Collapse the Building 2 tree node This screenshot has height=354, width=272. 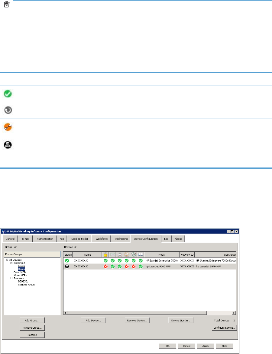(11, 263)
